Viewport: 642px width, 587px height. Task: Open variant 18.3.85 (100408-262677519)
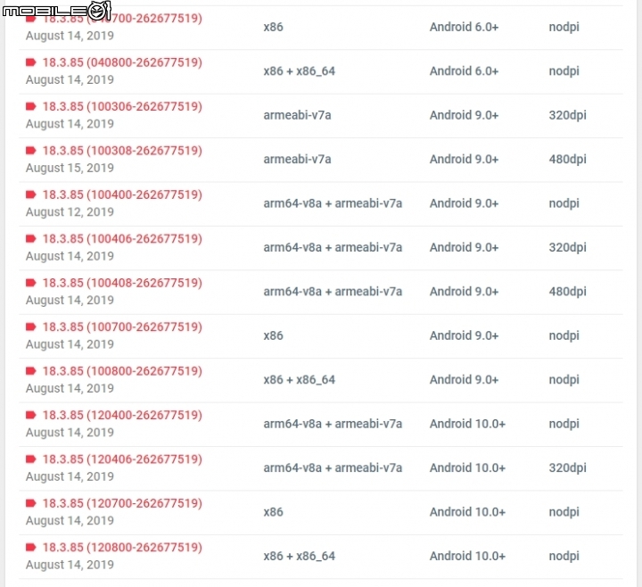click(122, 283)
